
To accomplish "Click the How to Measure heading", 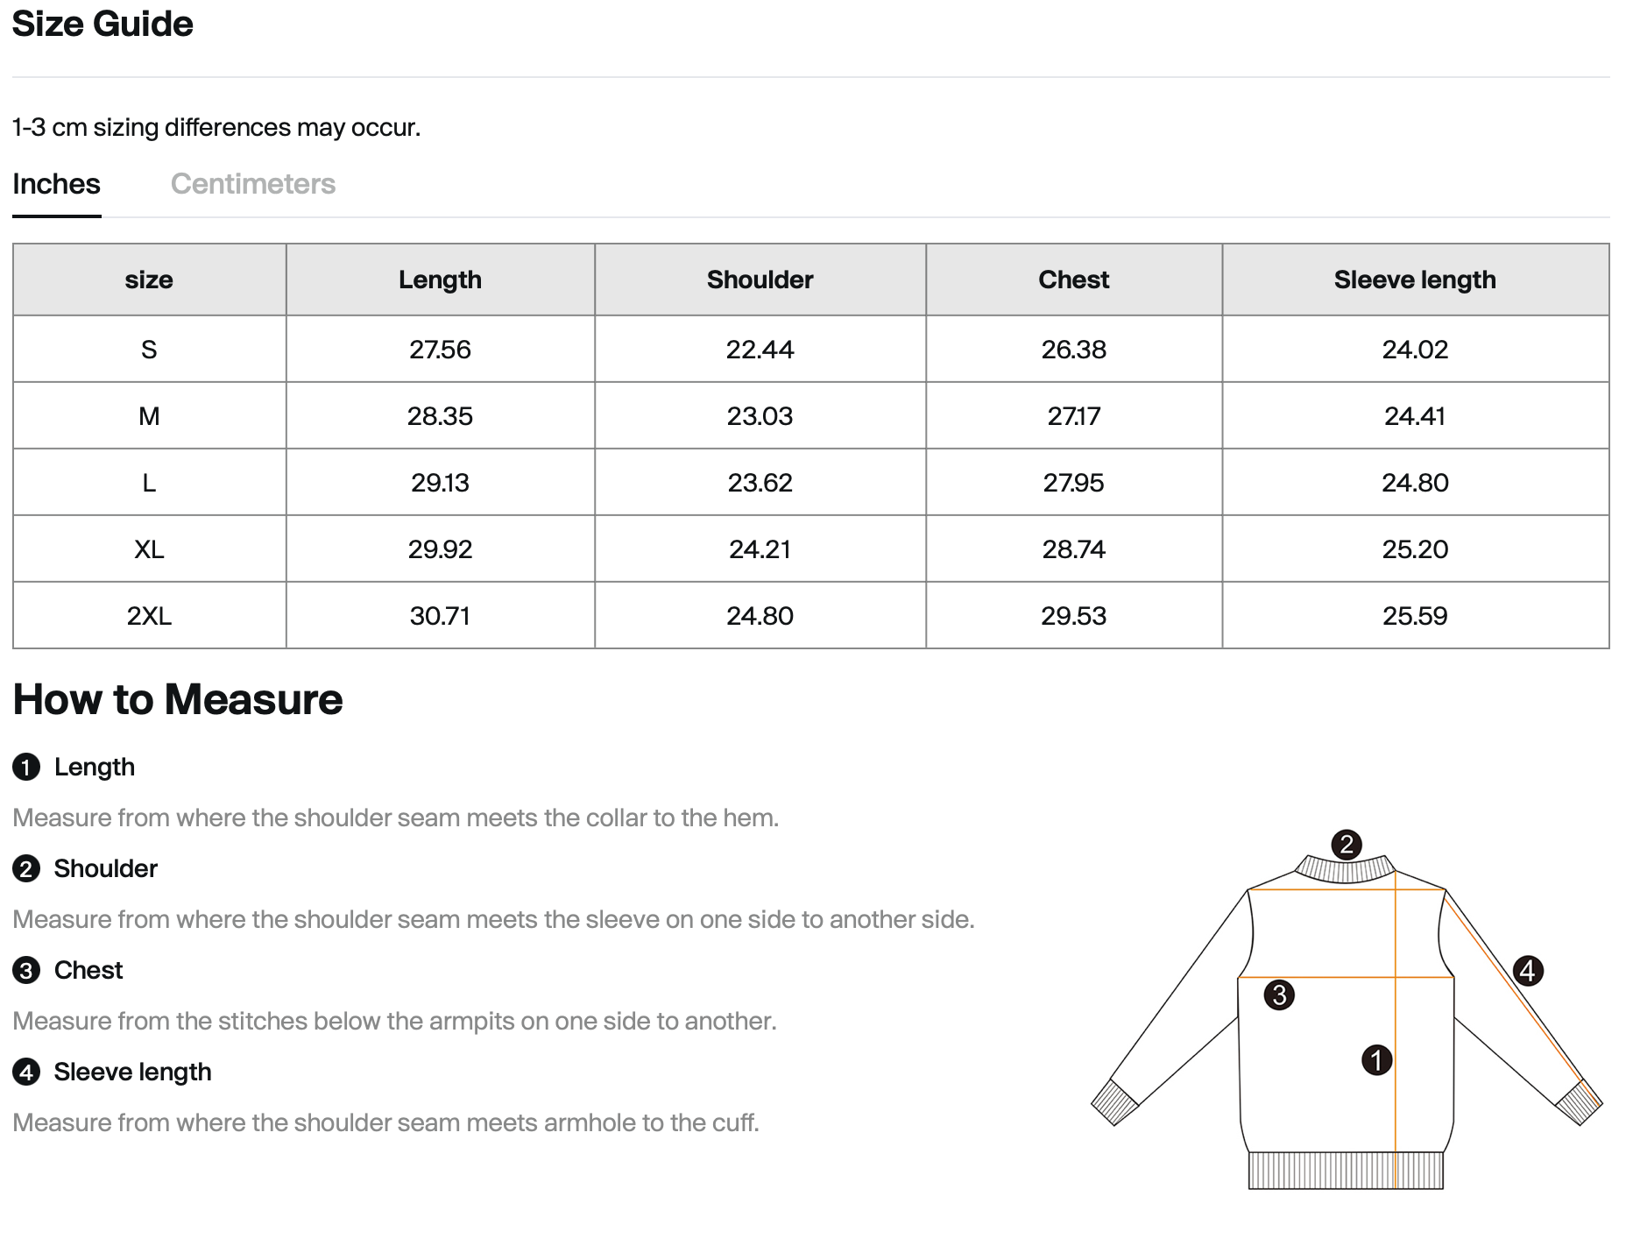I will tap(177, 699).
